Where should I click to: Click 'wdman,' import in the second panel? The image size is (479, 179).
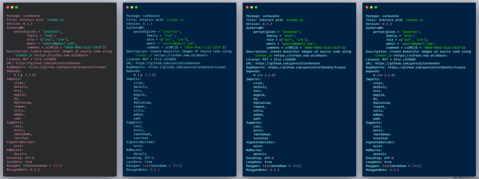139,115
